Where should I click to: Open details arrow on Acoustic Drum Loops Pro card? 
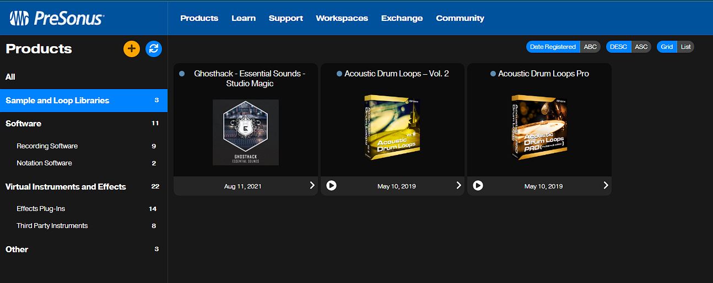606,186
